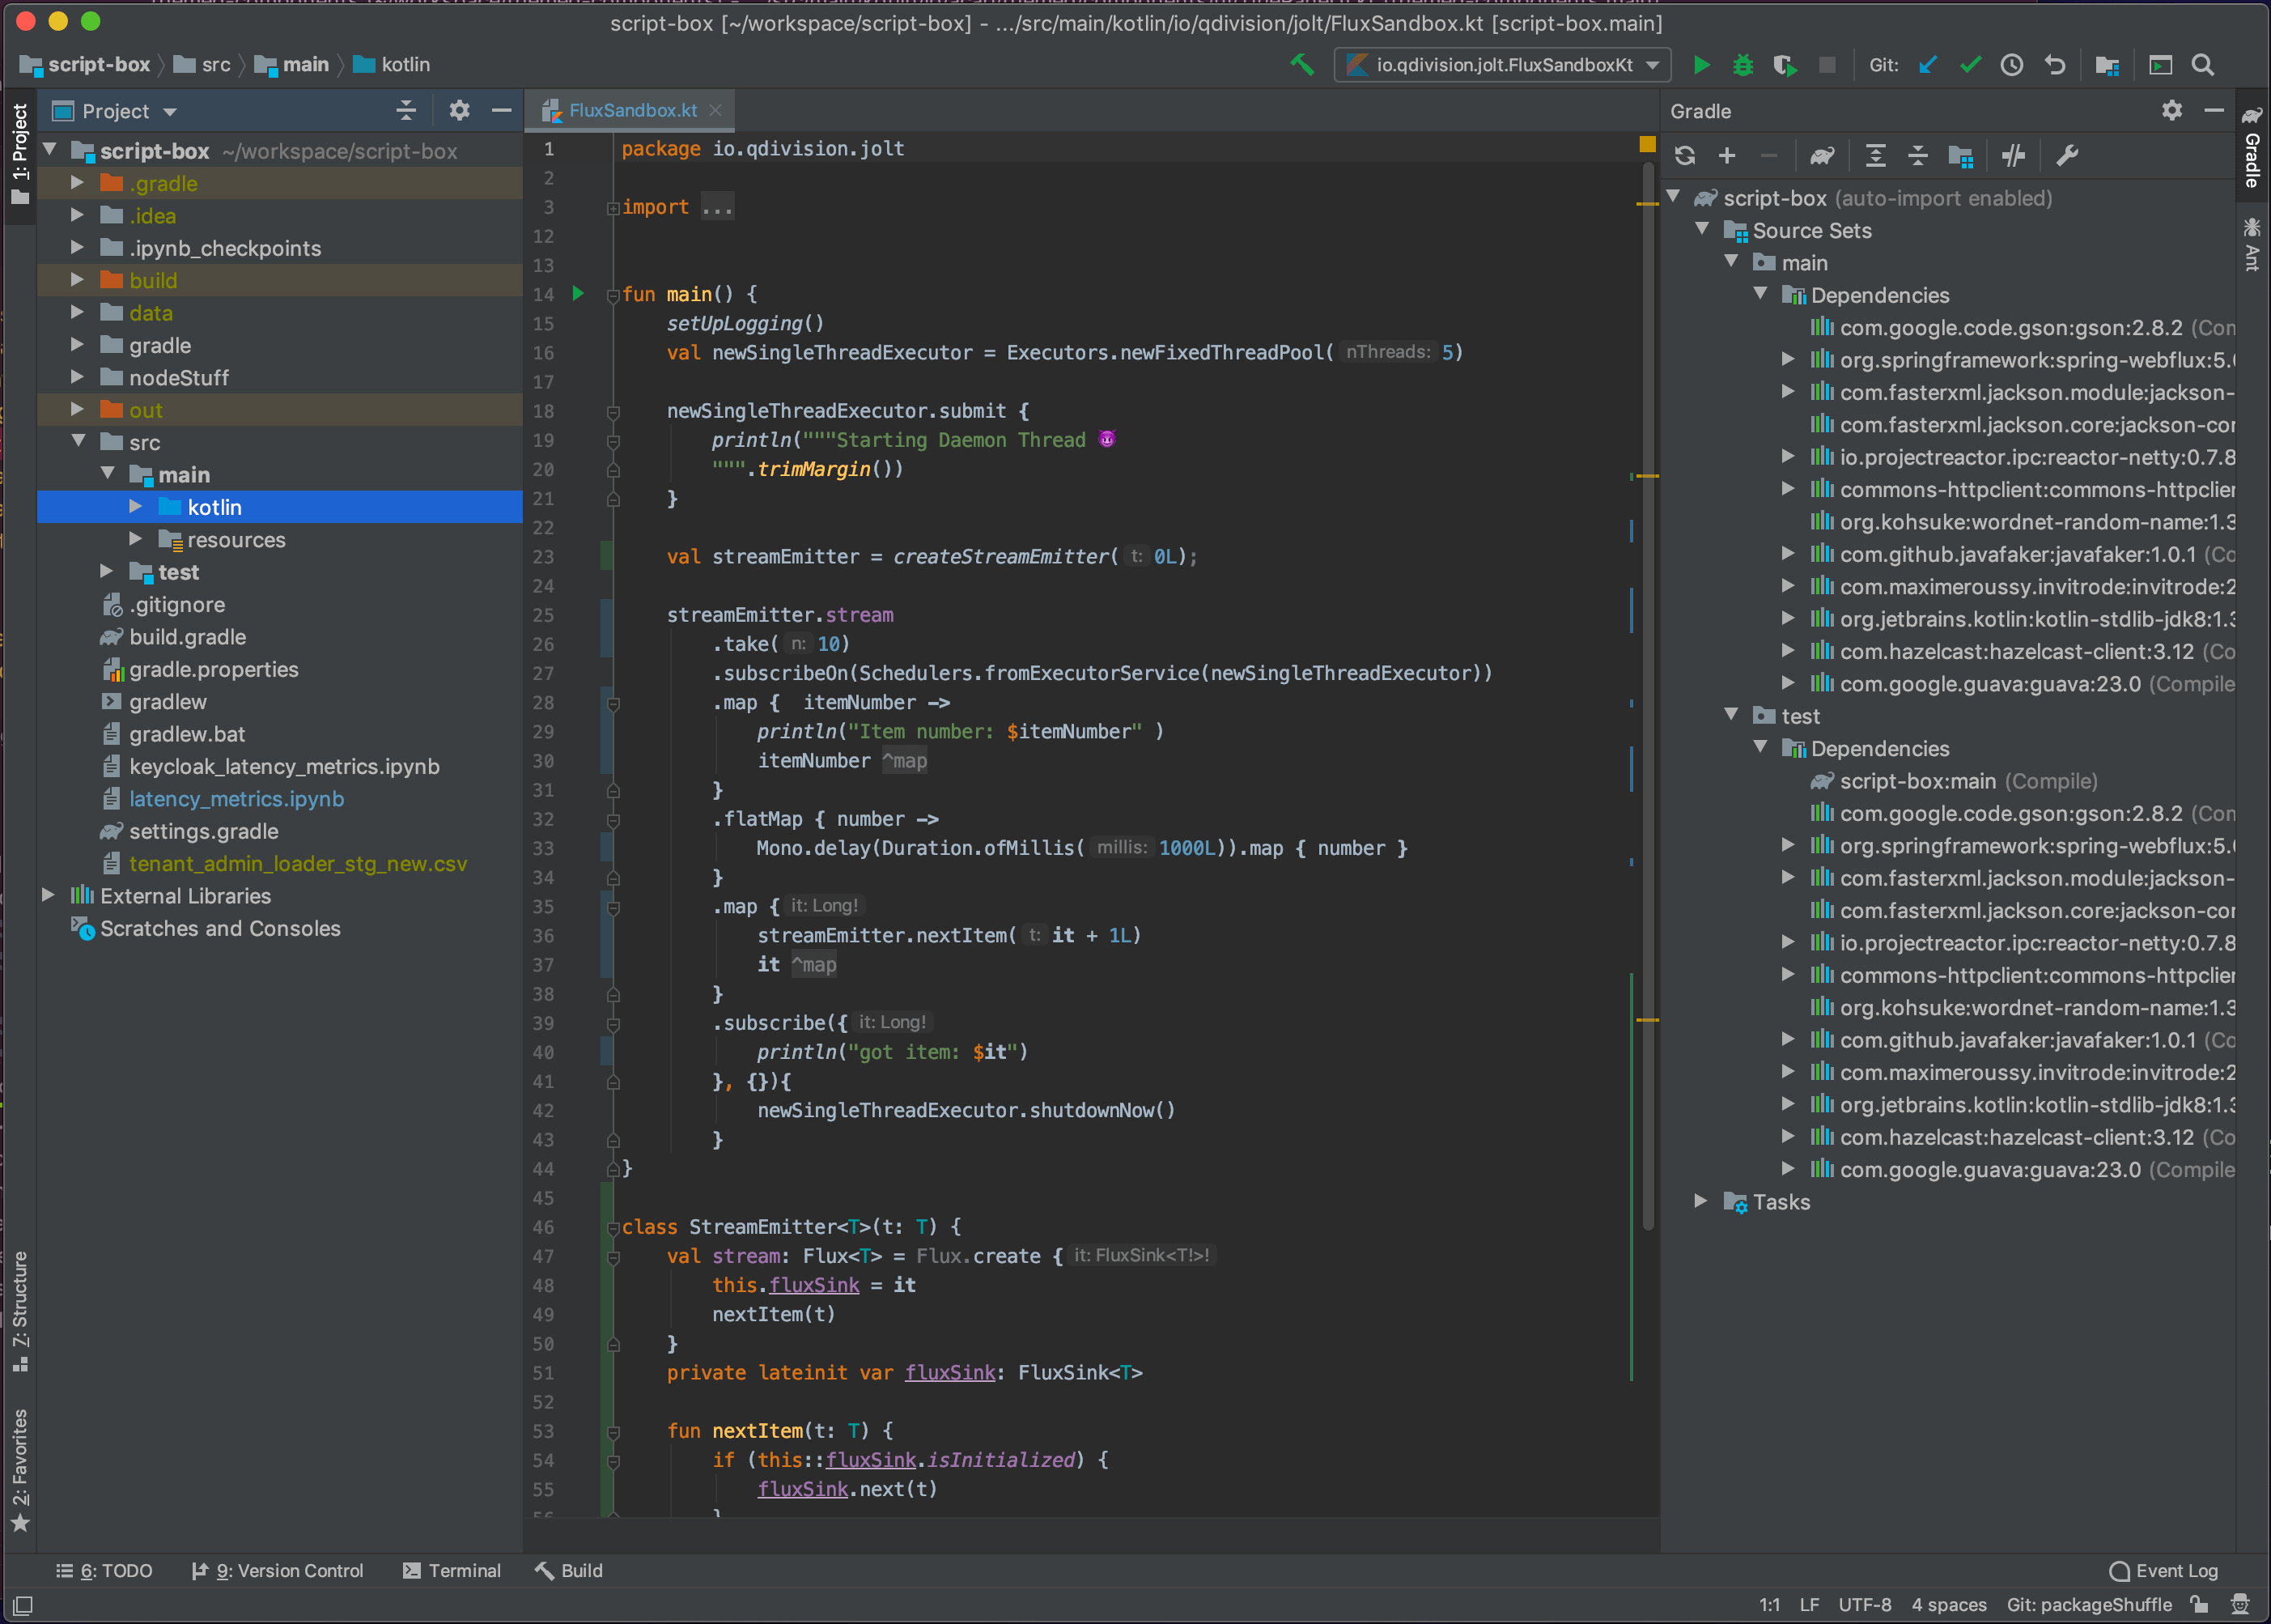Image resolution: width=2271 pixels, height=1624 pixels.
Task: Show Git history clock icon
Action: coord(2011,65)
